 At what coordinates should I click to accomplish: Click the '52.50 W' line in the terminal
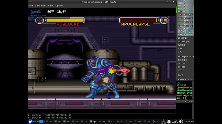point(181,85)
